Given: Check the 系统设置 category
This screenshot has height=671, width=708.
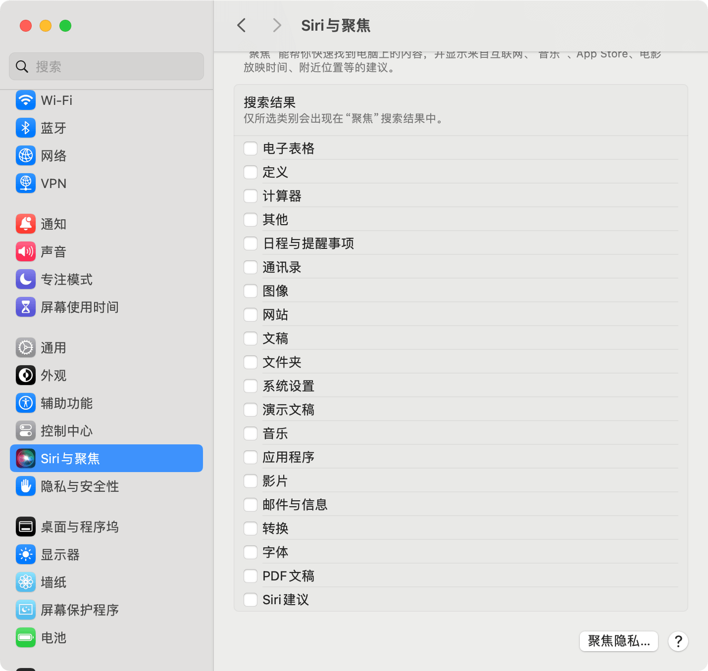Looking at the screenshot, I should point(251,386).
